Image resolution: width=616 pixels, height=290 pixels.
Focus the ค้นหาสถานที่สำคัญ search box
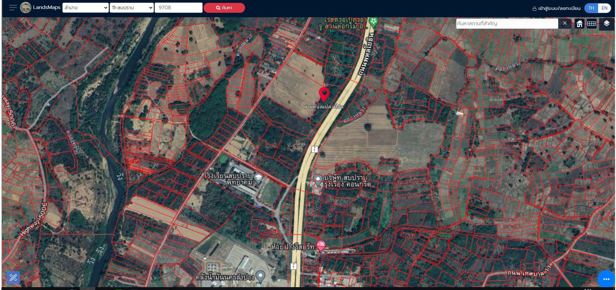[507, 23]
